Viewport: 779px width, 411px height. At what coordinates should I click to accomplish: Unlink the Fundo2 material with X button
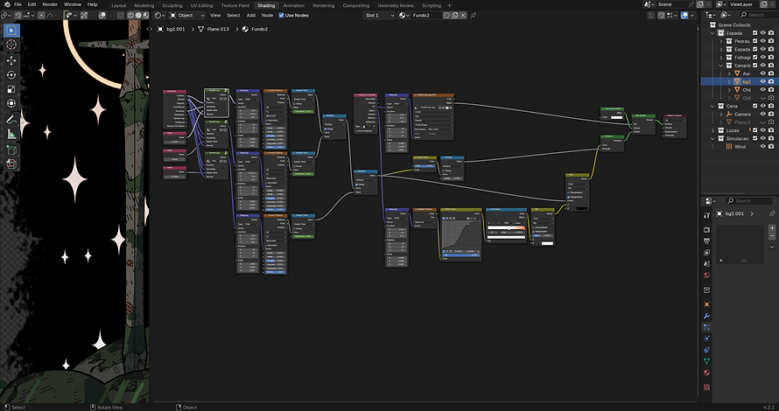463,16
